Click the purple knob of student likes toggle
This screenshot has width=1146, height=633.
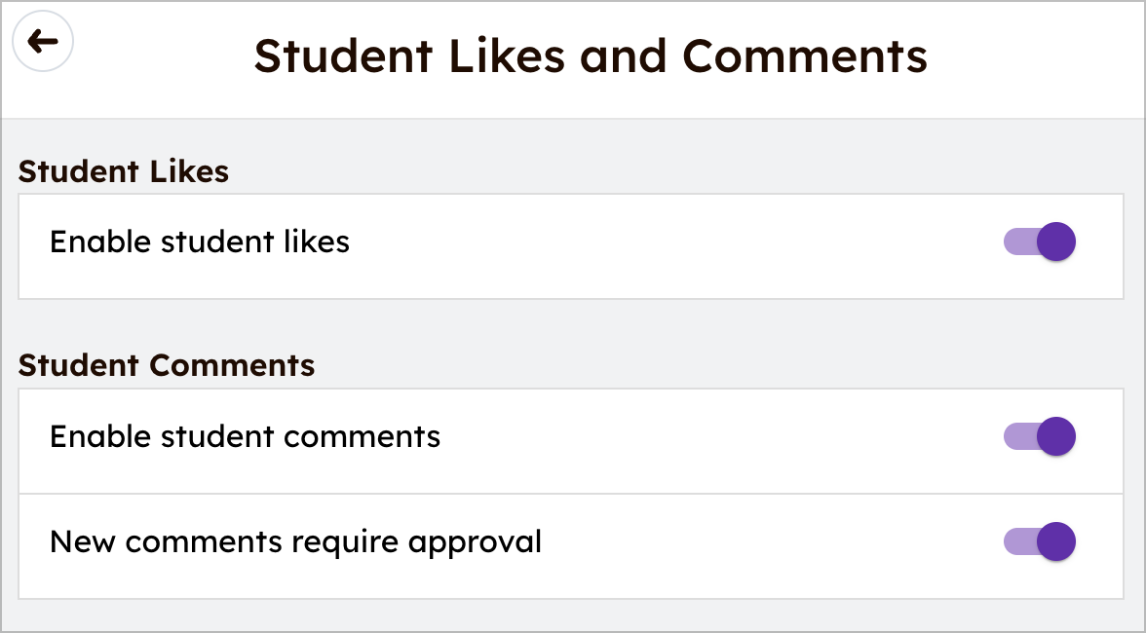pos(1056,242)
